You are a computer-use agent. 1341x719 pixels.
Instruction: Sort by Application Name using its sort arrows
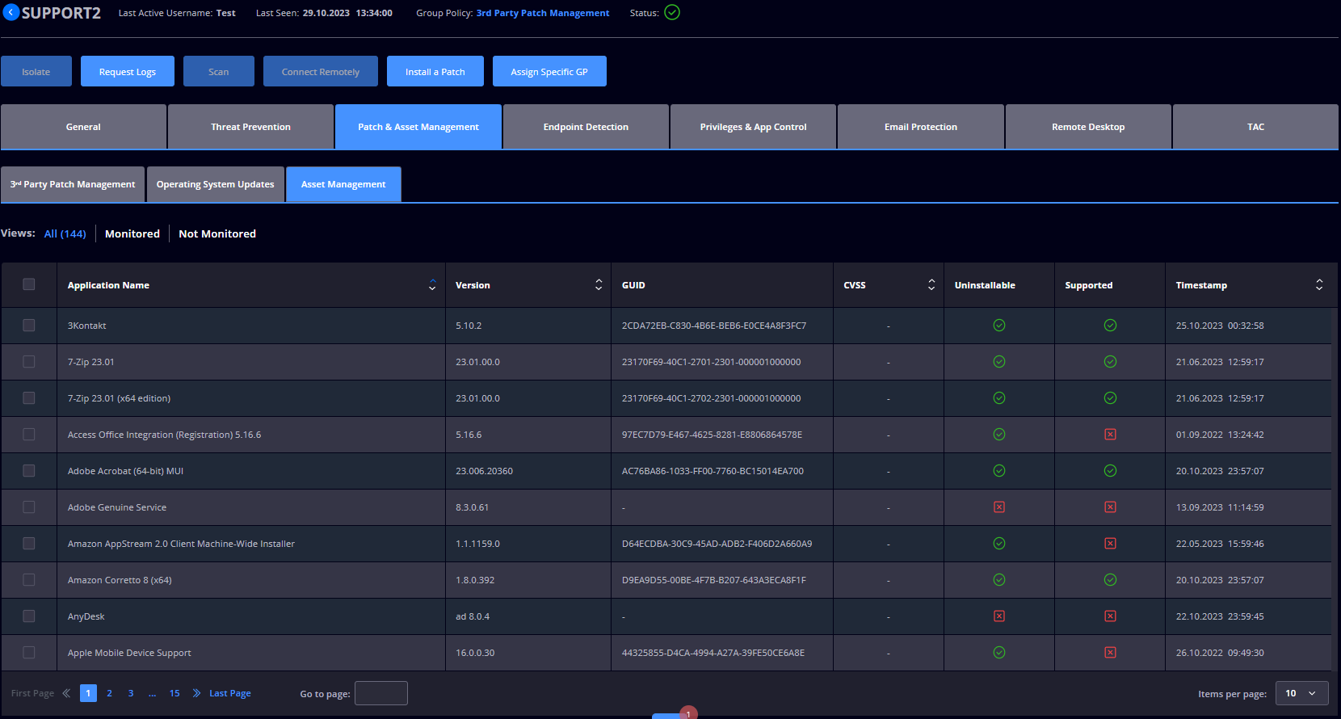pyautogui.click(x=432, y=285)
